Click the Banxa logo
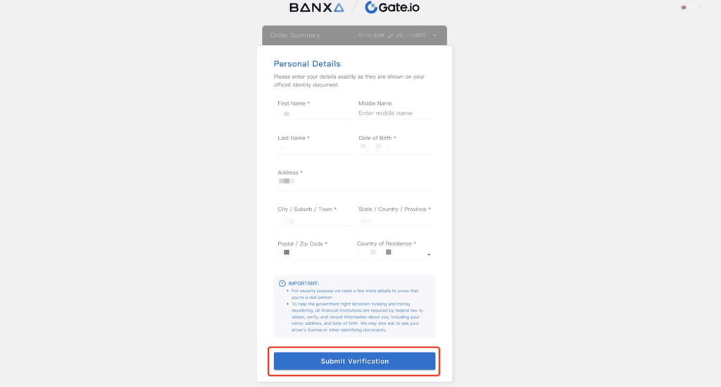Screen dimensions: 721x387 pos(317,8)
